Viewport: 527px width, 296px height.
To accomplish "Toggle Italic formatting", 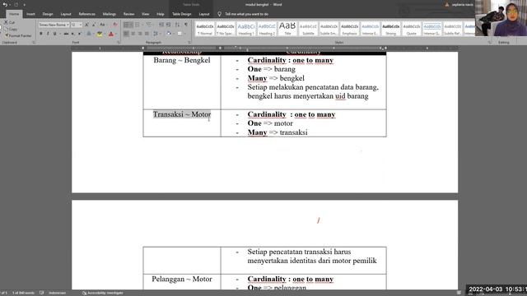I will point(48,34).
